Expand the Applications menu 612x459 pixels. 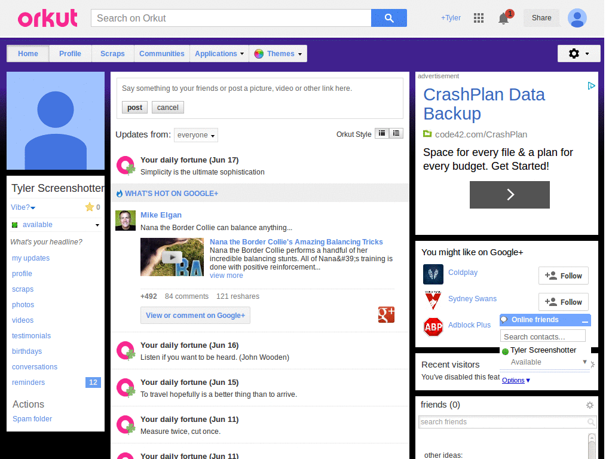219,54
